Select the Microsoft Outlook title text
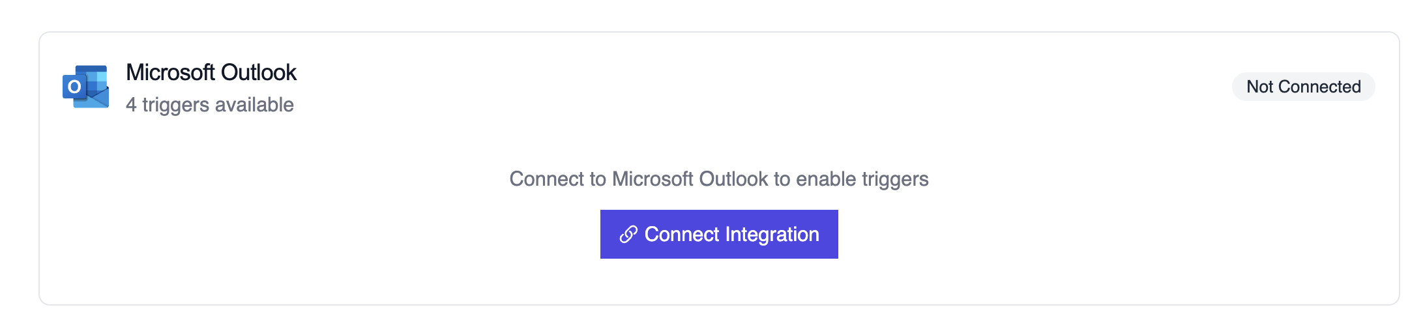This screenshot has height=331, width=1425. click(x=211, y=72)
